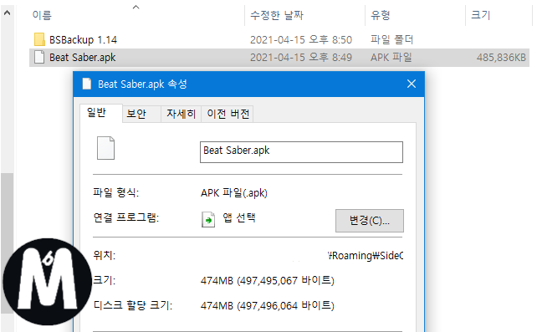Close the Beat Saber.apk 속성 dialog

(412, 84)
